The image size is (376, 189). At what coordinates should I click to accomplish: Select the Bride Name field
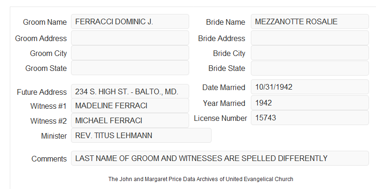point(310,21)
